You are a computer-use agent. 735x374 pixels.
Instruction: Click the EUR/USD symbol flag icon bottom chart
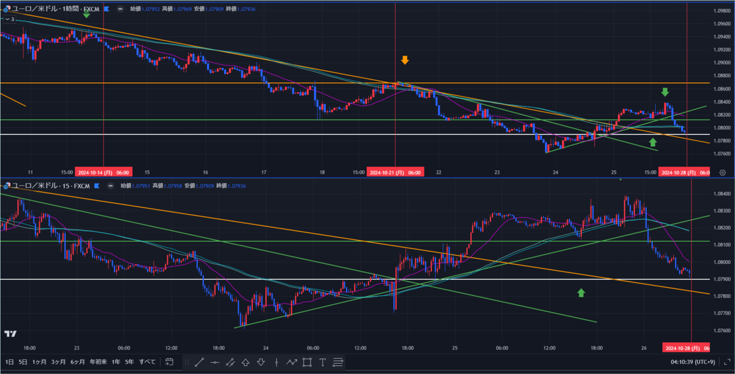pos(7,185)
